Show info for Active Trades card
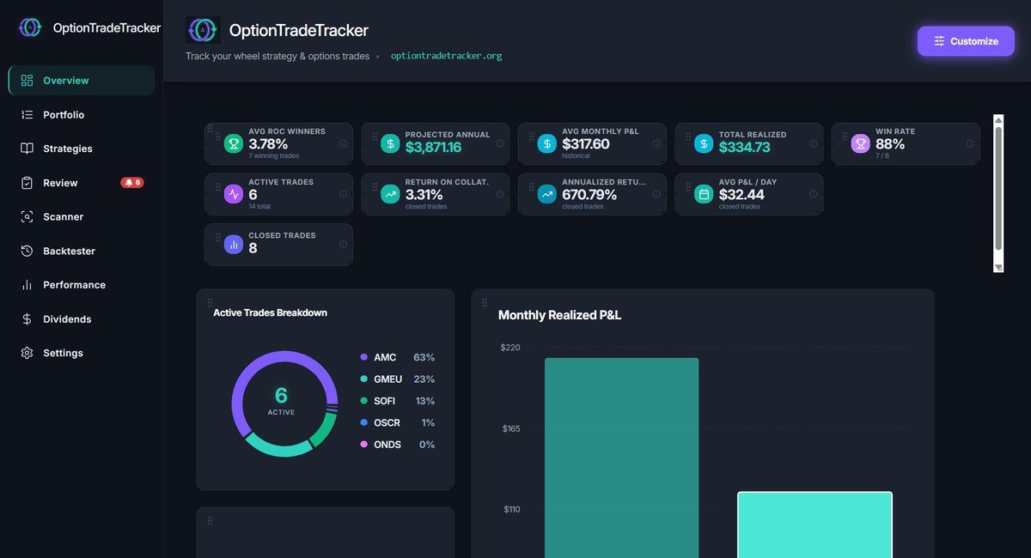This screenshot has height=558, width=1031. click(x=343, y=194)
